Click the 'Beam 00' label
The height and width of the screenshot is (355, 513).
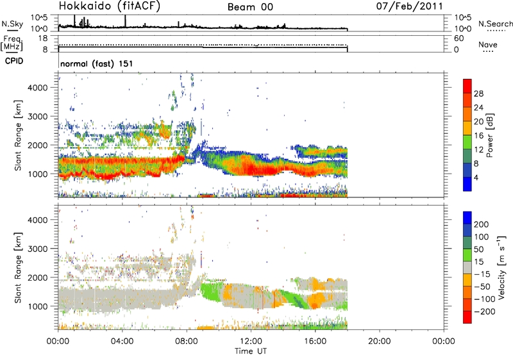250,7
